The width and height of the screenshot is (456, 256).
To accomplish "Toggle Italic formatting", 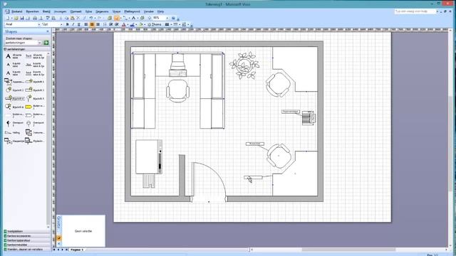I will 73,24.
